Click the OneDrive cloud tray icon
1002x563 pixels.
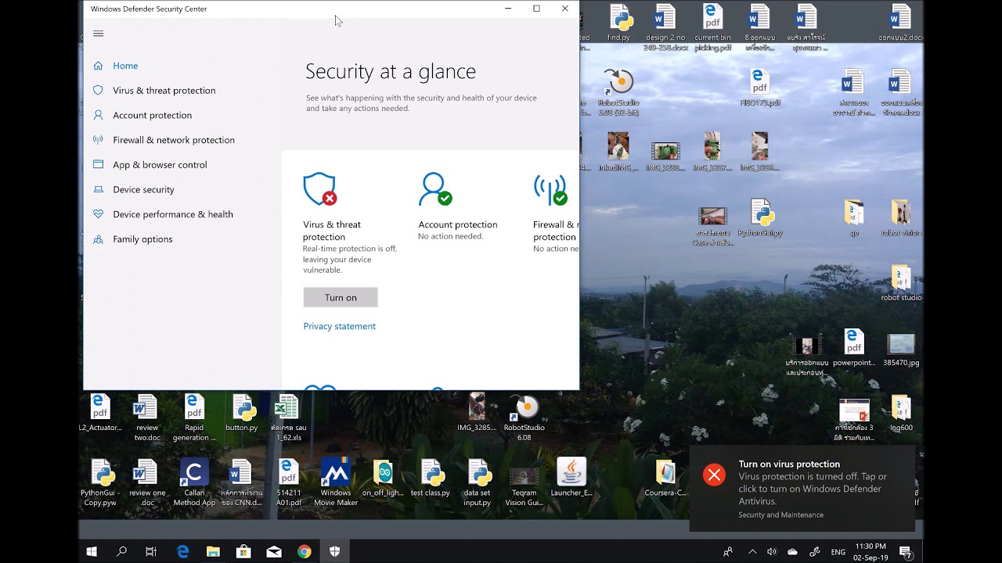(792, 551)
